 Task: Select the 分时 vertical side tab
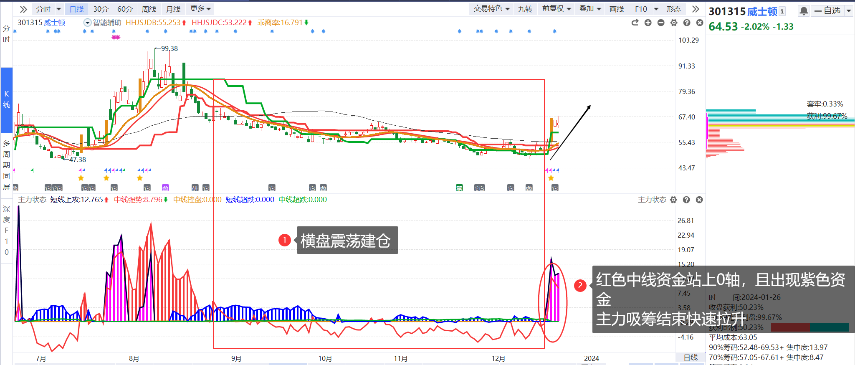(6, 34)
